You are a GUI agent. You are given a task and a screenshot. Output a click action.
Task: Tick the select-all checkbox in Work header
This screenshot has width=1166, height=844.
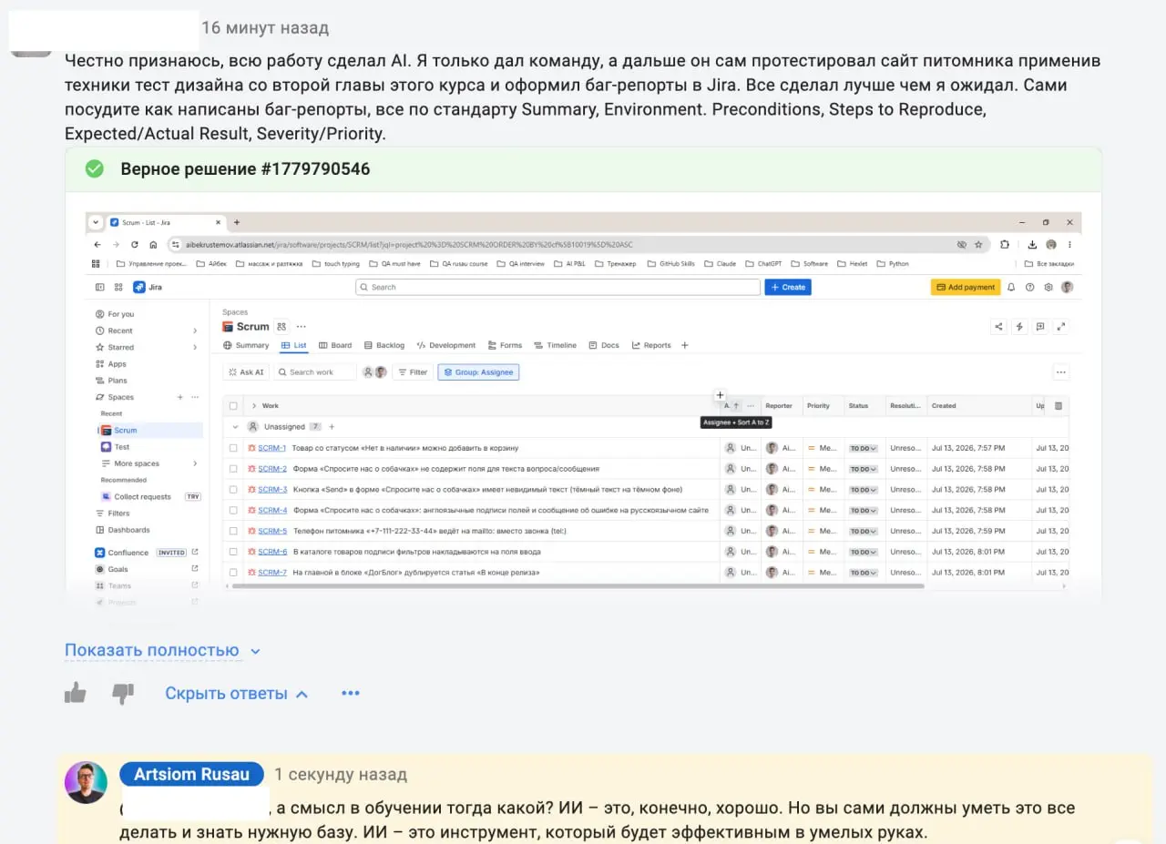click(x=233, y=406)
